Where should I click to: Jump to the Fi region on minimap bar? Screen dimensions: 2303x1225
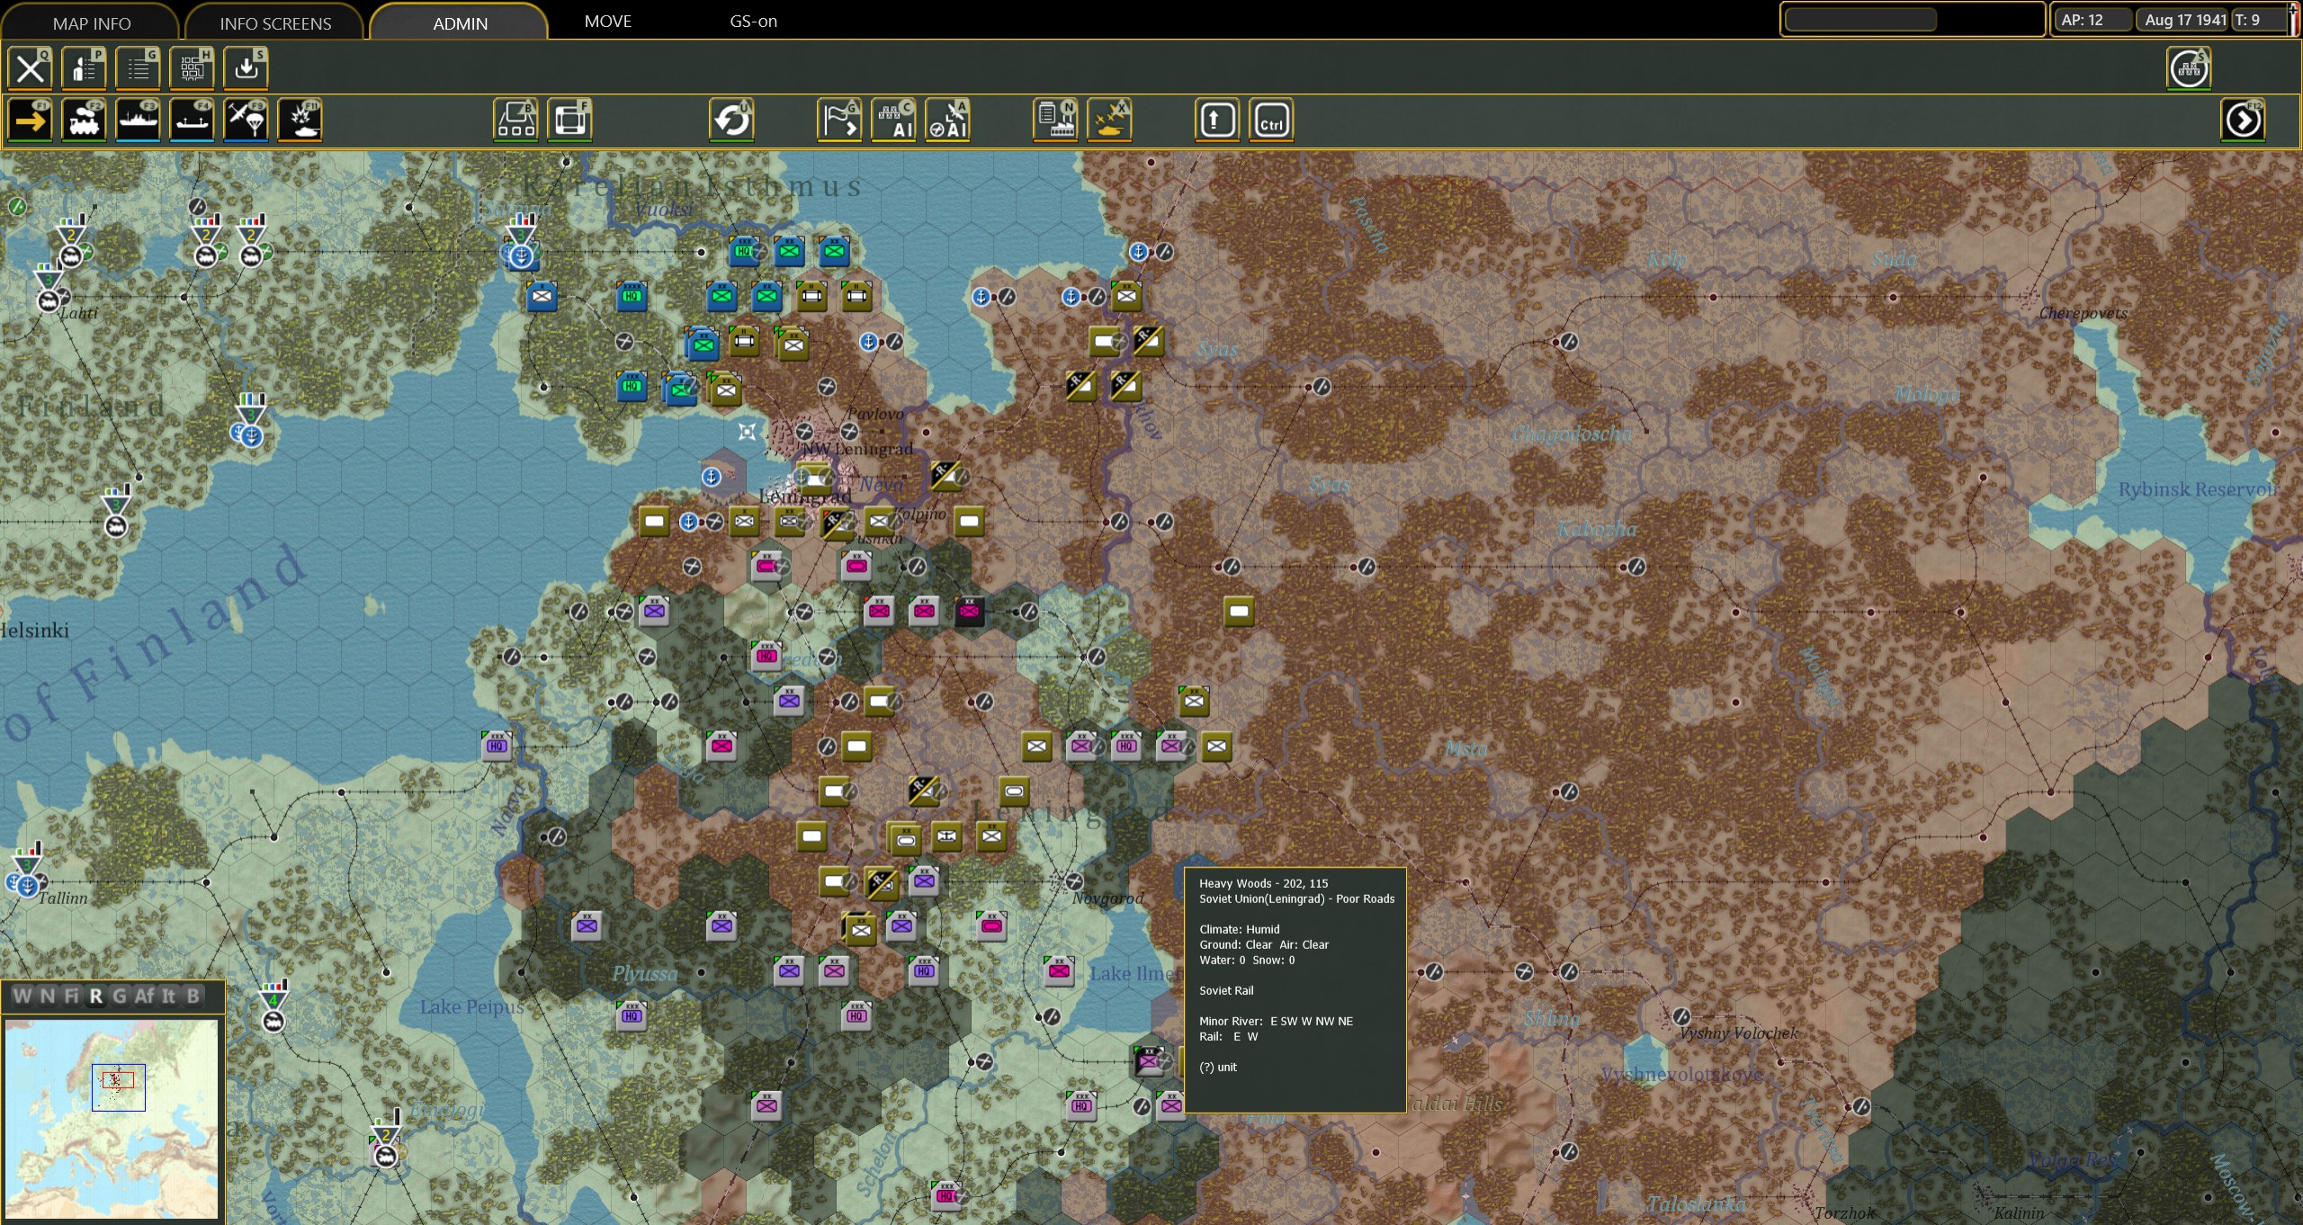(72, 996)
